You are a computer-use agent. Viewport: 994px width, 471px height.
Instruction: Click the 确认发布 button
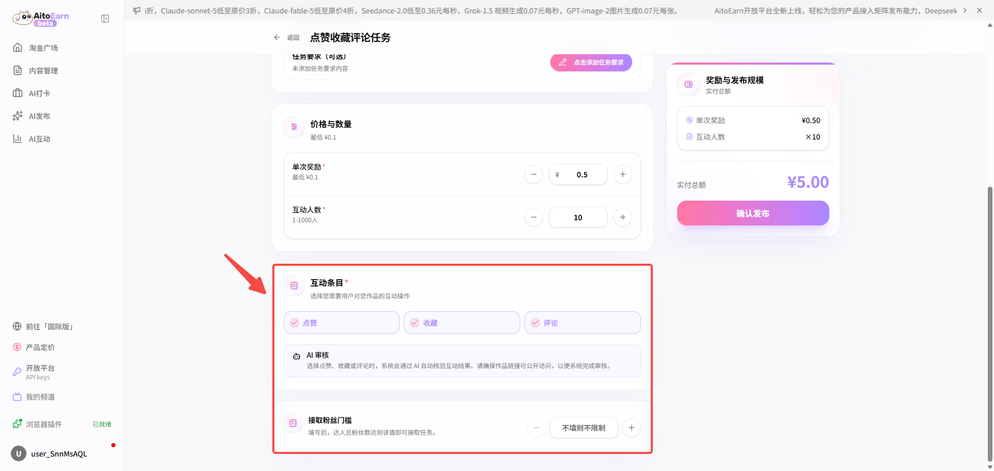point(753,213)
